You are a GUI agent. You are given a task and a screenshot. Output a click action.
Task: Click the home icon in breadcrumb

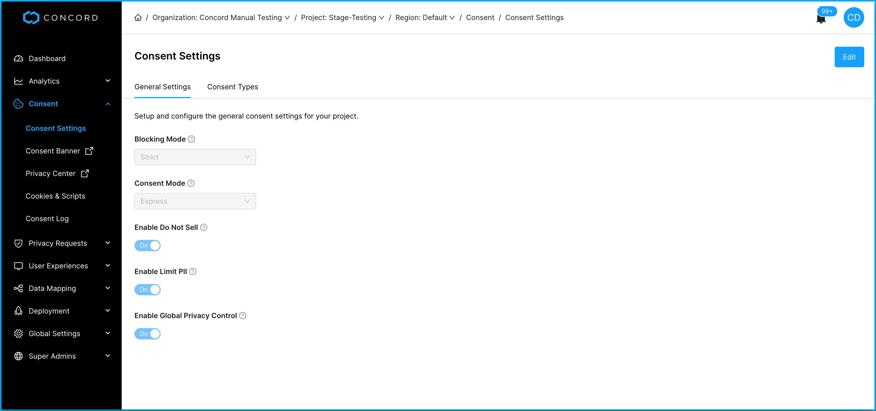tap(138, 18)
